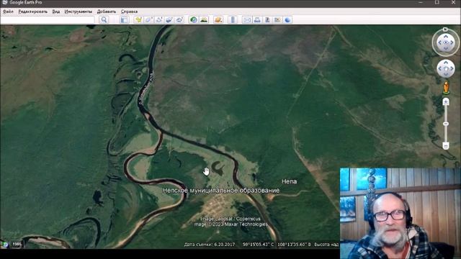The height and width of the screenshot is (259, 461).
Task: Move left with pan joystick arrow
Action: click(440, 69)
